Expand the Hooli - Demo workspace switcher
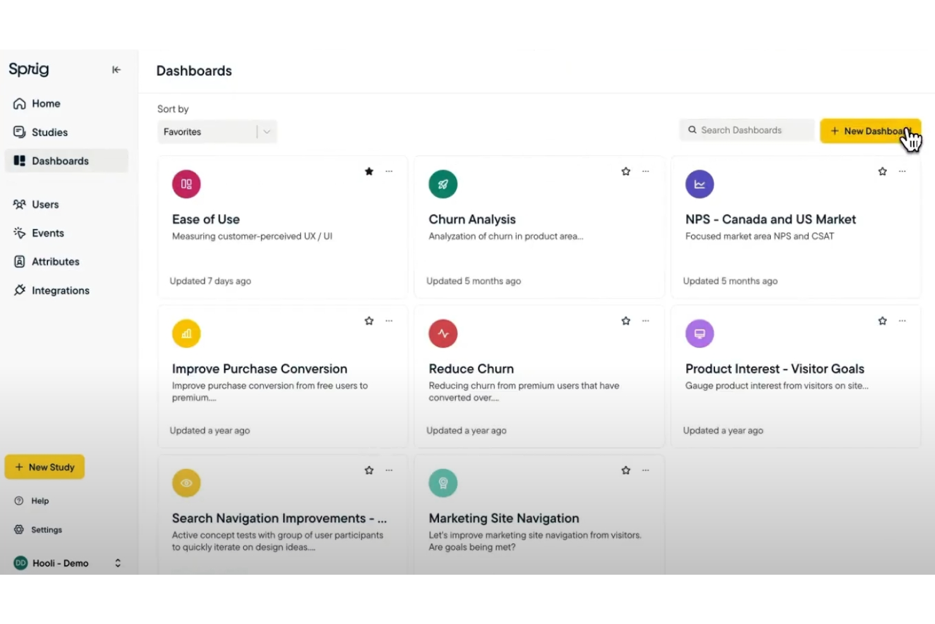 coord(118,563)
